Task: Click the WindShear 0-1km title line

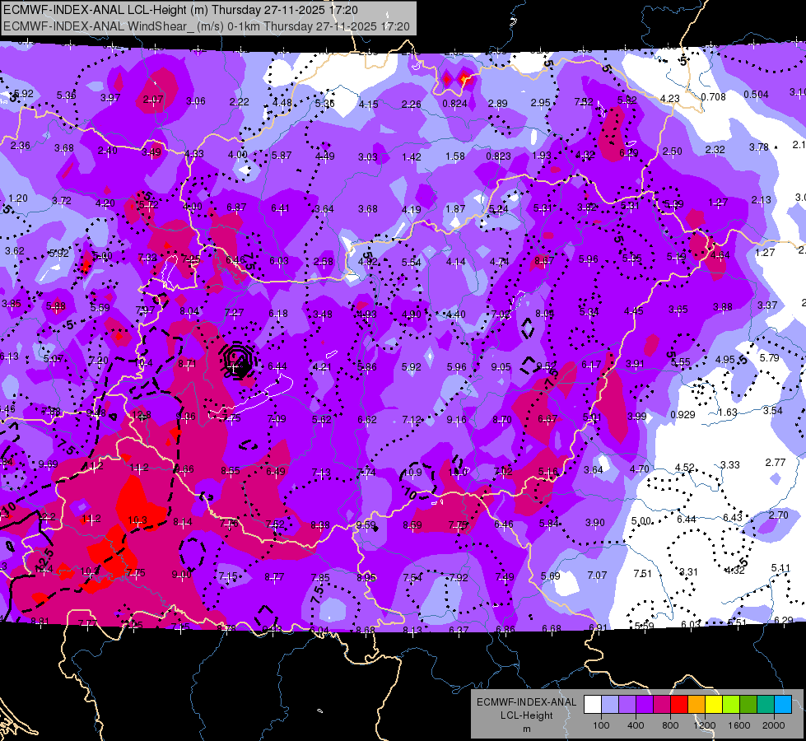Action: pos(207,26)
